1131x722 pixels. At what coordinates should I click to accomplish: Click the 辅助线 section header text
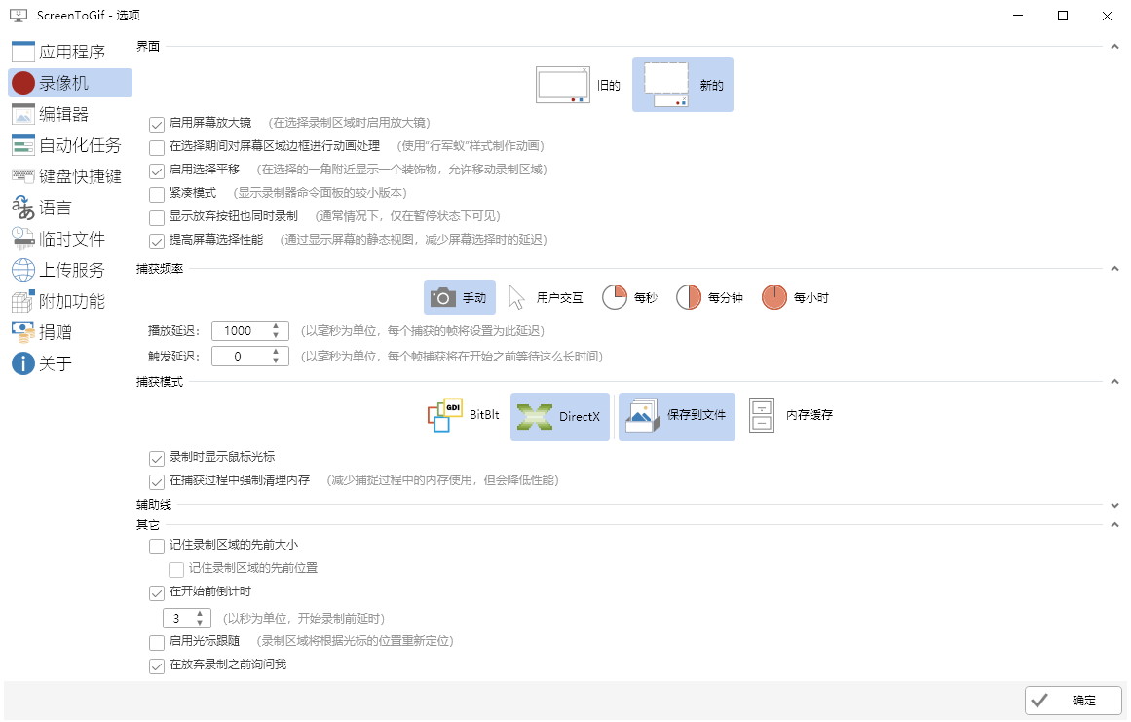pyautogui.click(x=154, y=505)
